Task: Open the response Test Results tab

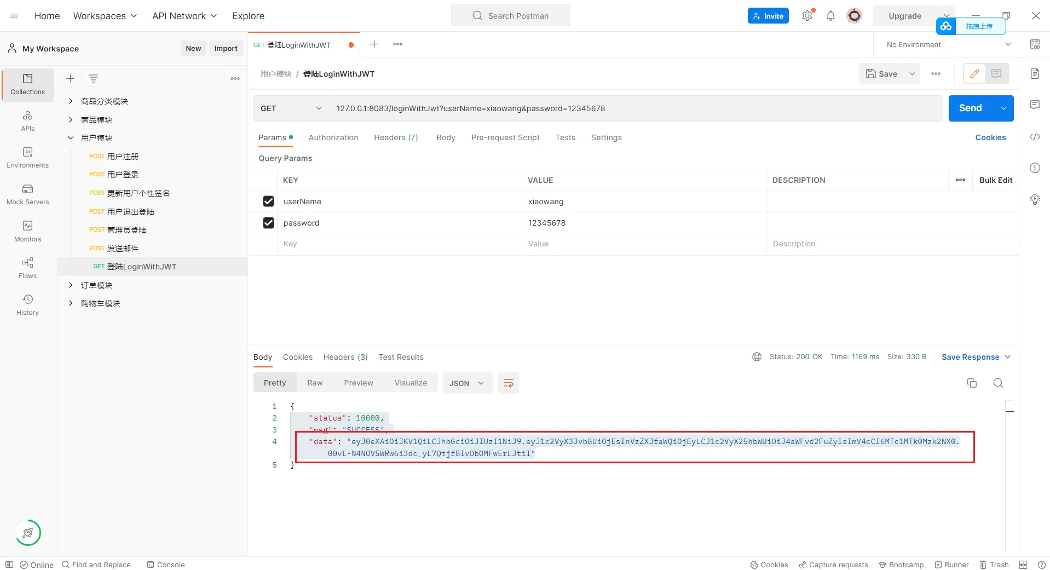Action: pyautogui.click(x=401, y=357)
